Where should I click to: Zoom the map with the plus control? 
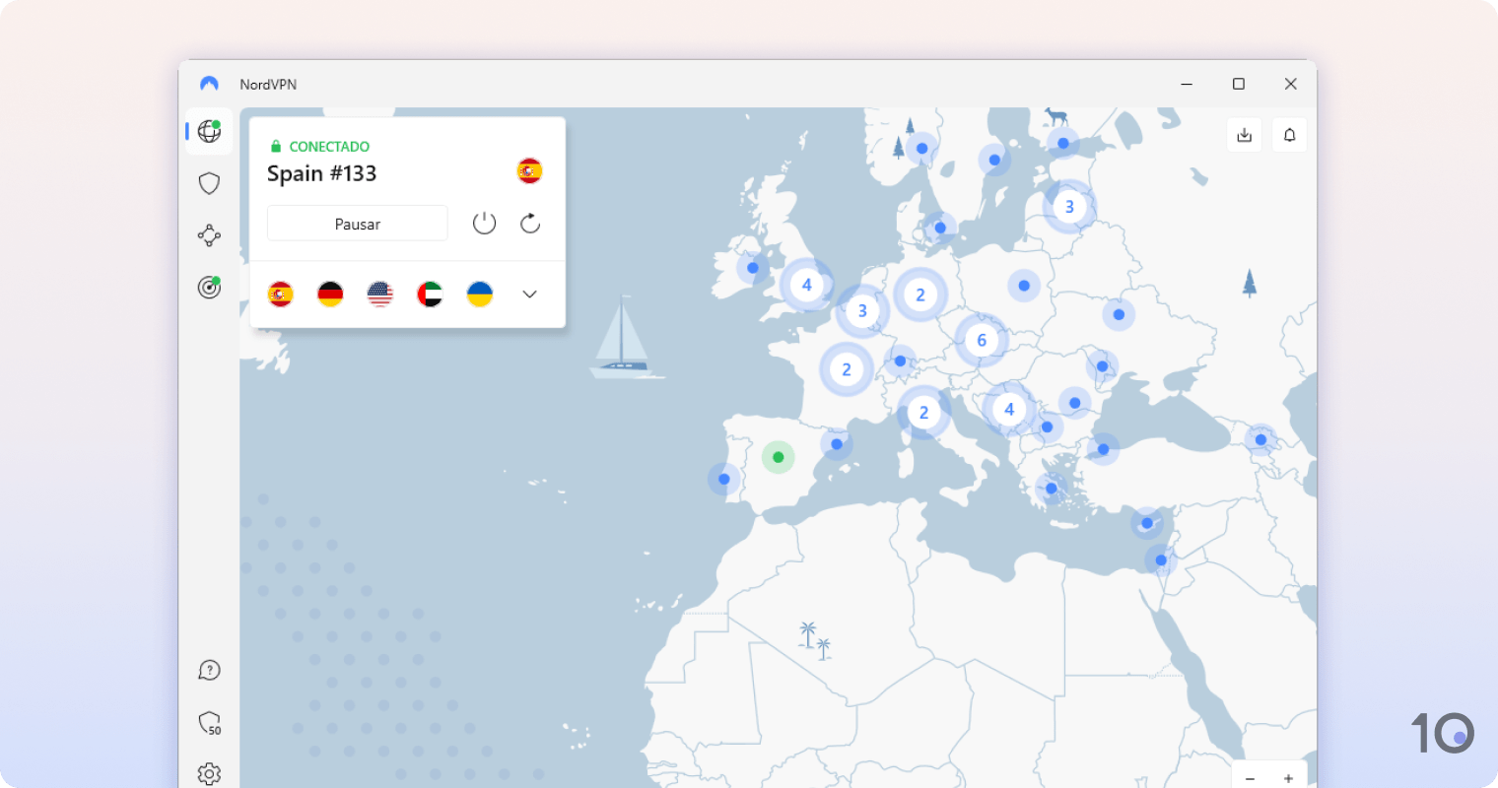point(1287,778)
